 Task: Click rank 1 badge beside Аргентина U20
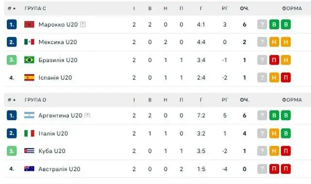coord(12,115)
